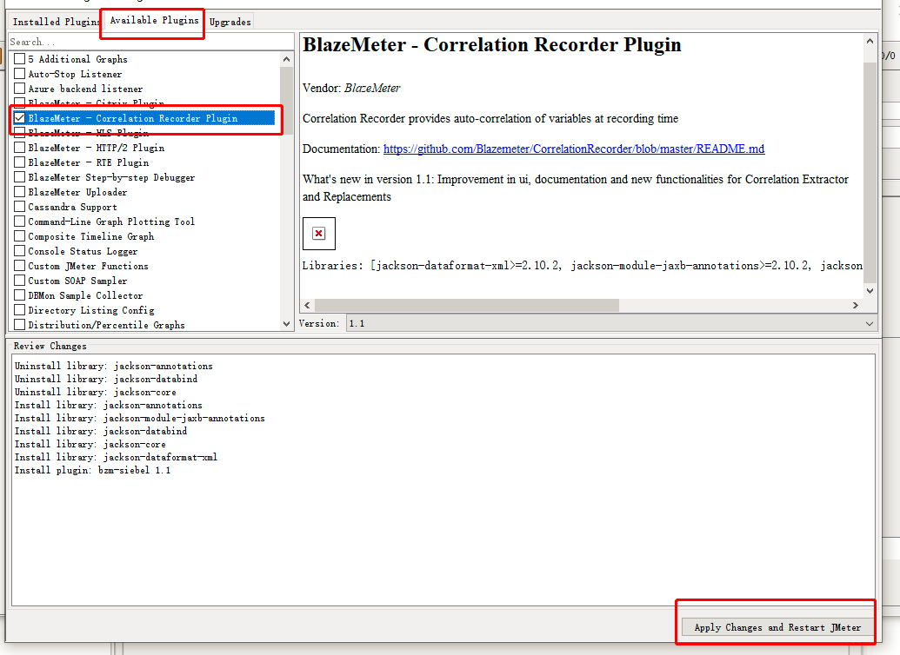
Task: Click the broken image placeholder icon
Action: (x=318, y=234)
